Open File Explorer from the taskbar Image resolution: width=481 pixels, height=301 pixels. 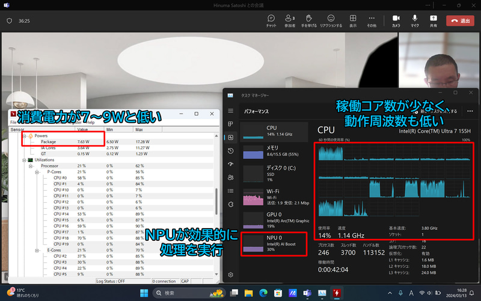[248, 293]
